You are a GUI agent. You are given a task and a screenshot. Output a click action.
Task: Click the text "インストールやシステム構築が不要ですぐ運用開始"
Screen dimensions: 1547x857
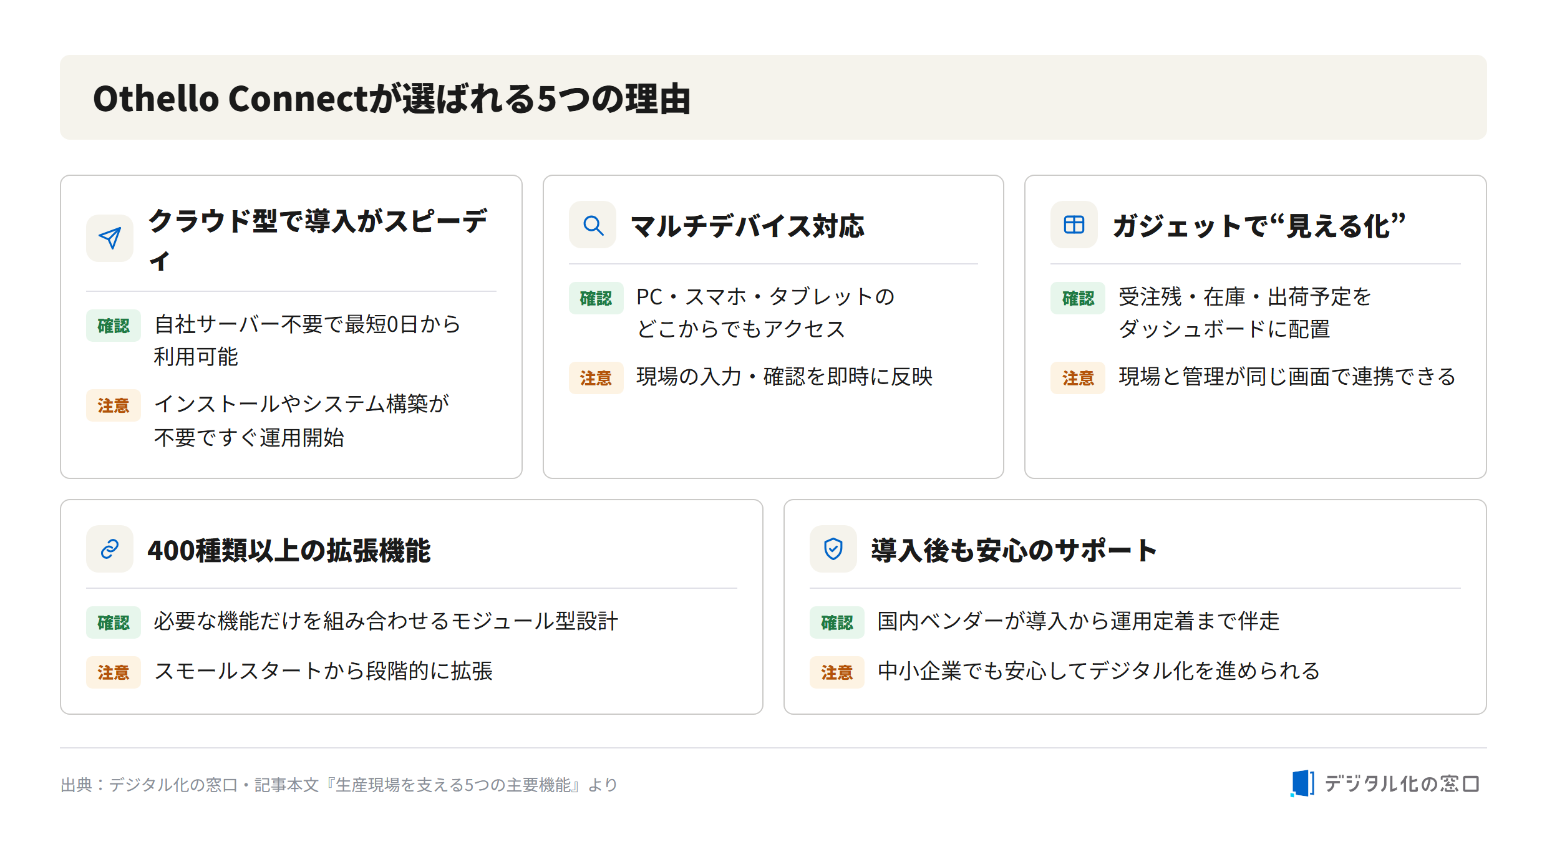point(302,420)
